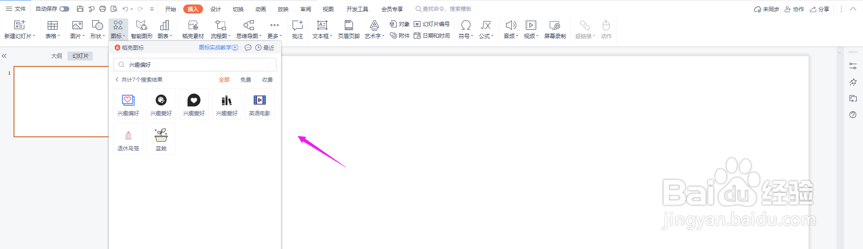This screenshot has width=863, height=249.
Task: Add a comment with 批注
Action: 297,30
